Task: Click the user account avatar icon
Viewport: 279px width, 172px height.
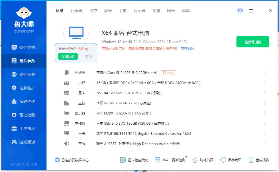Action: point(240,11)
